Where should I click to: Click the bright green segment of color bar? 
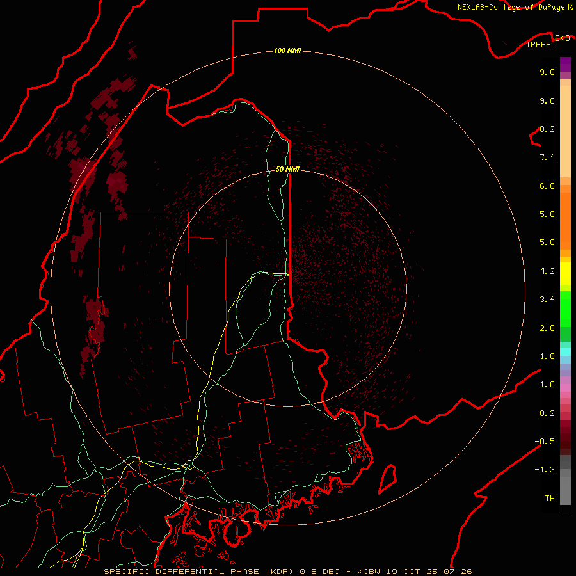tap(565, 309)
